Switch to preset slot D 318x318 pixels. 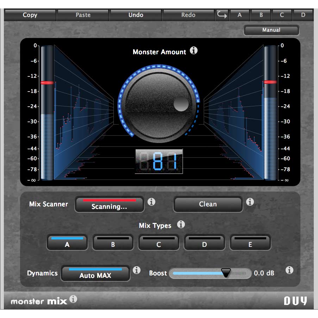tap(303, 15)
